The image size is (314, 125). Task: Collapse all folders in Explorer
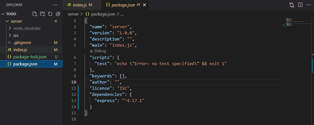point(58,14)
